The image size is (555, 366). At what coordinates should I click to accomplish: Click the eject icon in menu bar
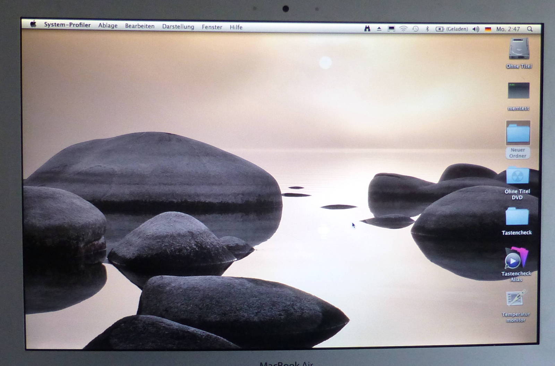coord(379,29)
